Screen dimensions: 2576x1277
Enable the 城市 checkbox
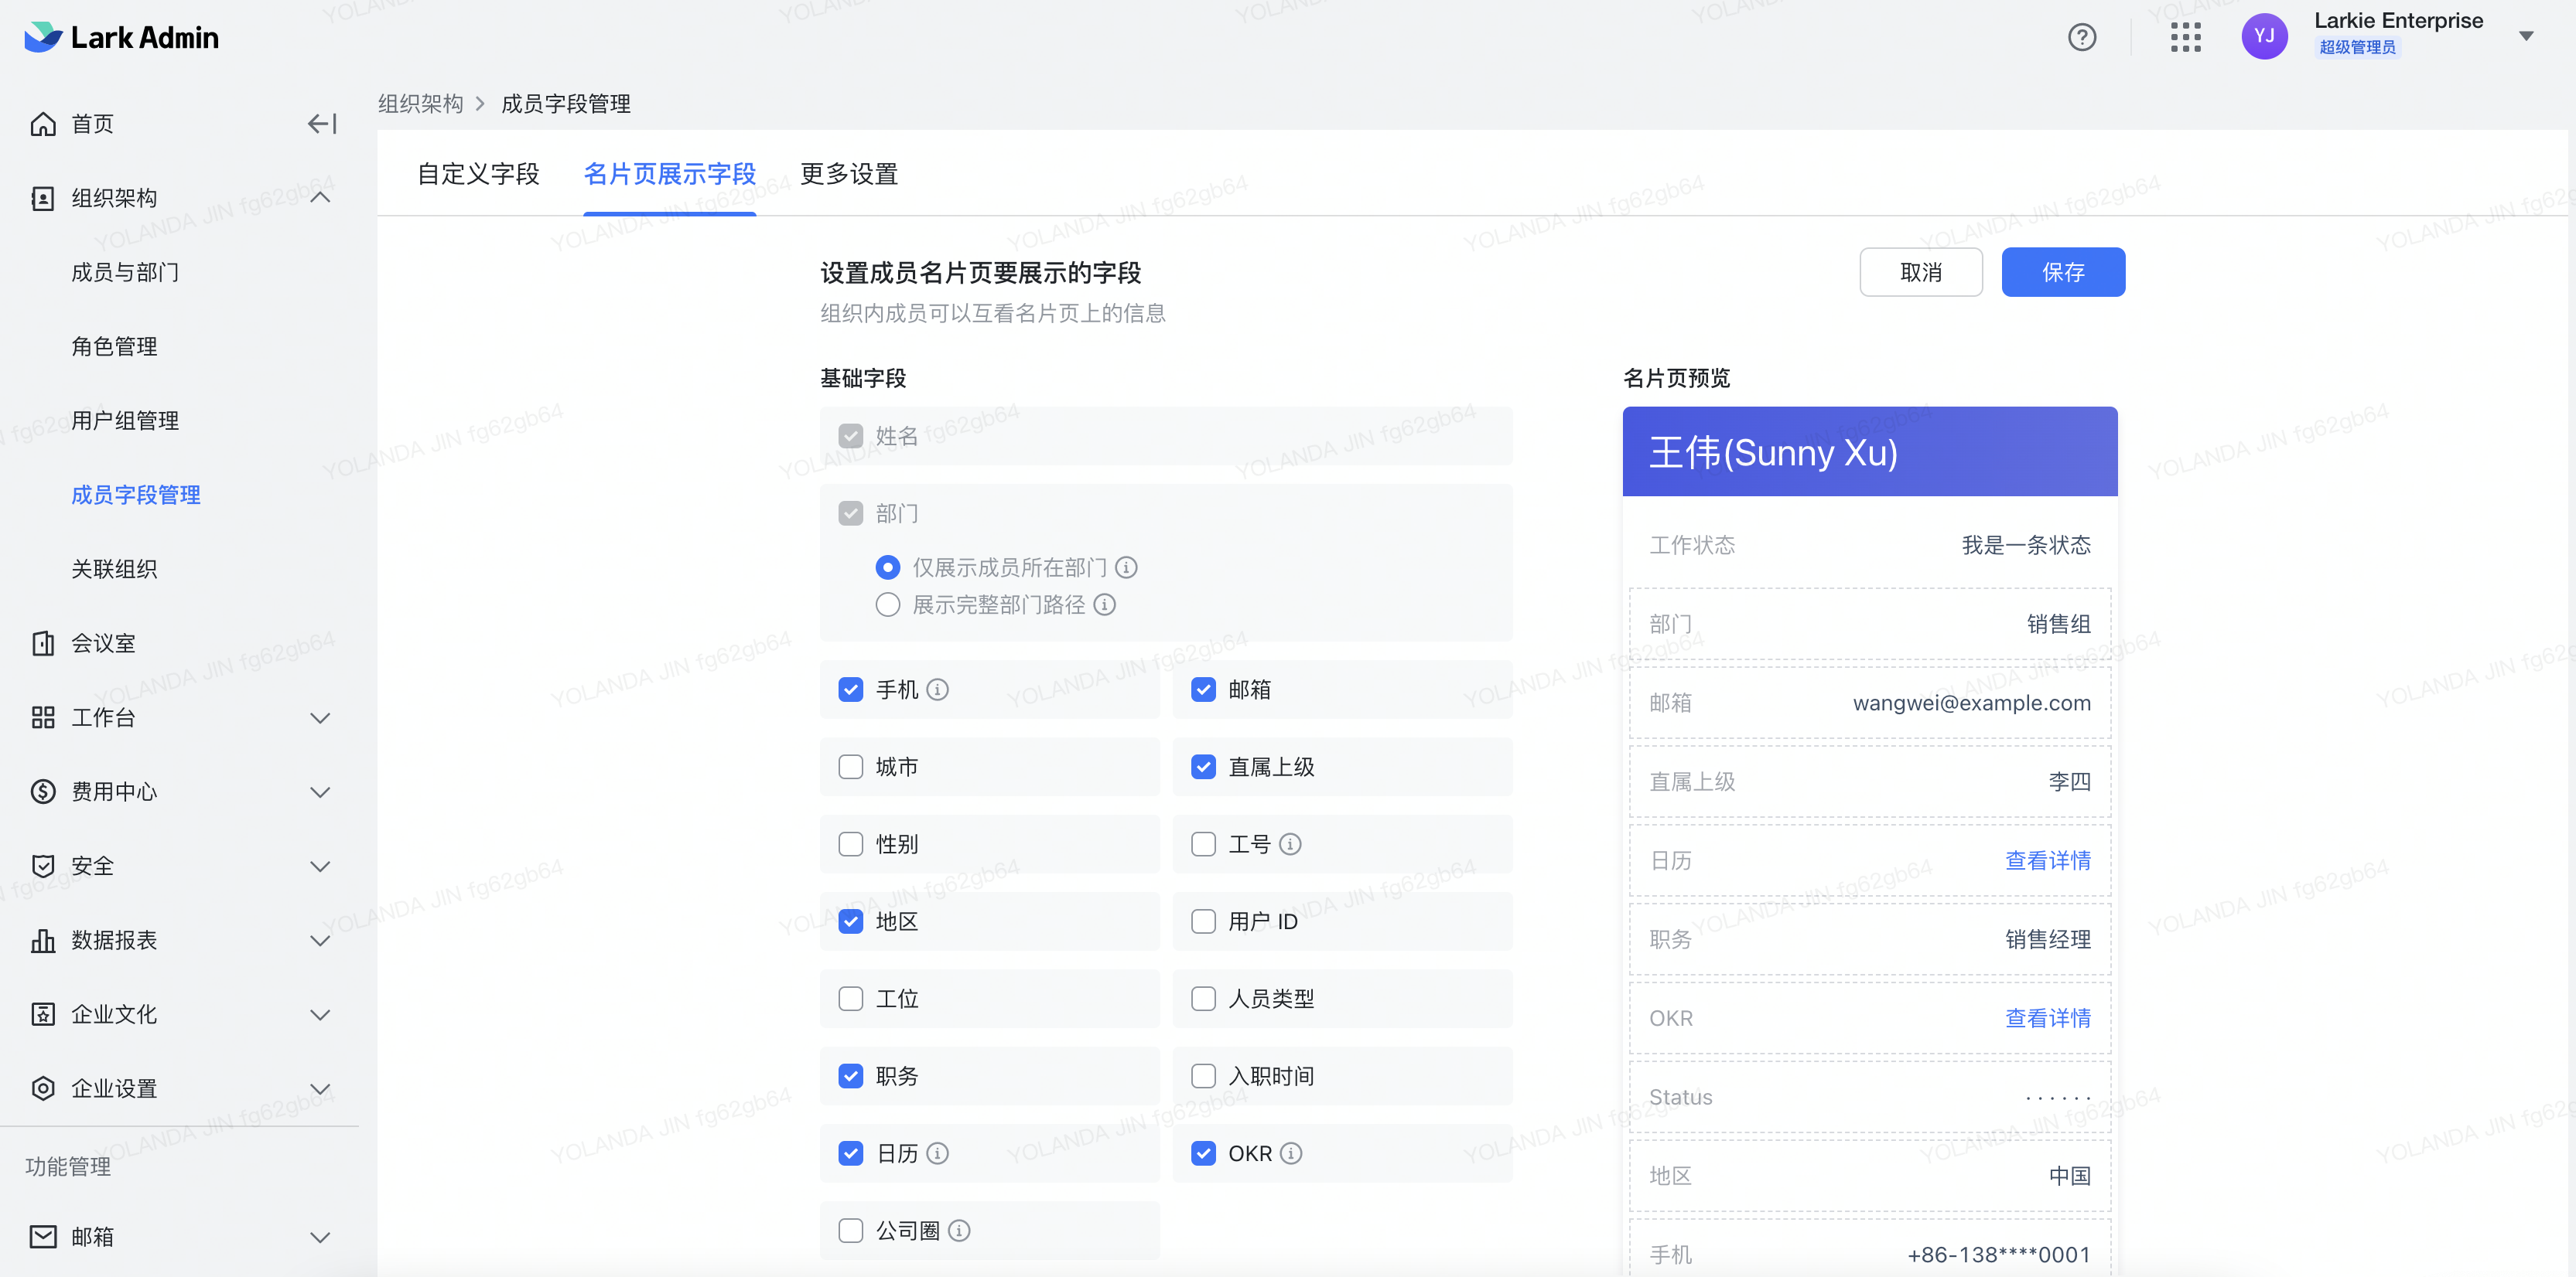(850, 766)
